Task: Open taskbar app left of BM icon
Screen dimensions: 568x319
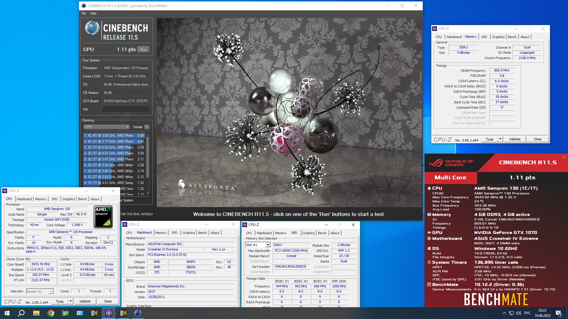Action: tap(80, 313)
